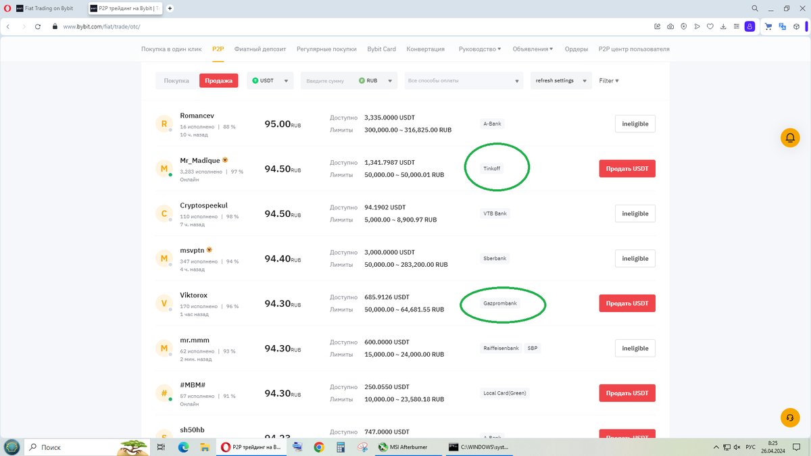Open Bybit Card tab
Image resolution: width=811 pixels, height=456 pixels.
[381, 49]
